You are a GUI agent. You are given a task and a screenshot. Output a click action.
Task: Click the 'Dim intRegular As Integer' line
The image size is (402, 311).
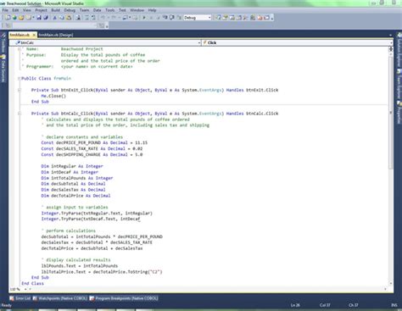coord(72,166)
